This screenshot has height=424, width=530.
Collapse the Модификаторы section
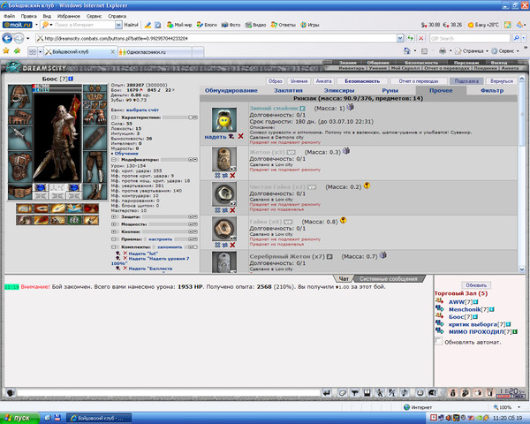[114, 160]
